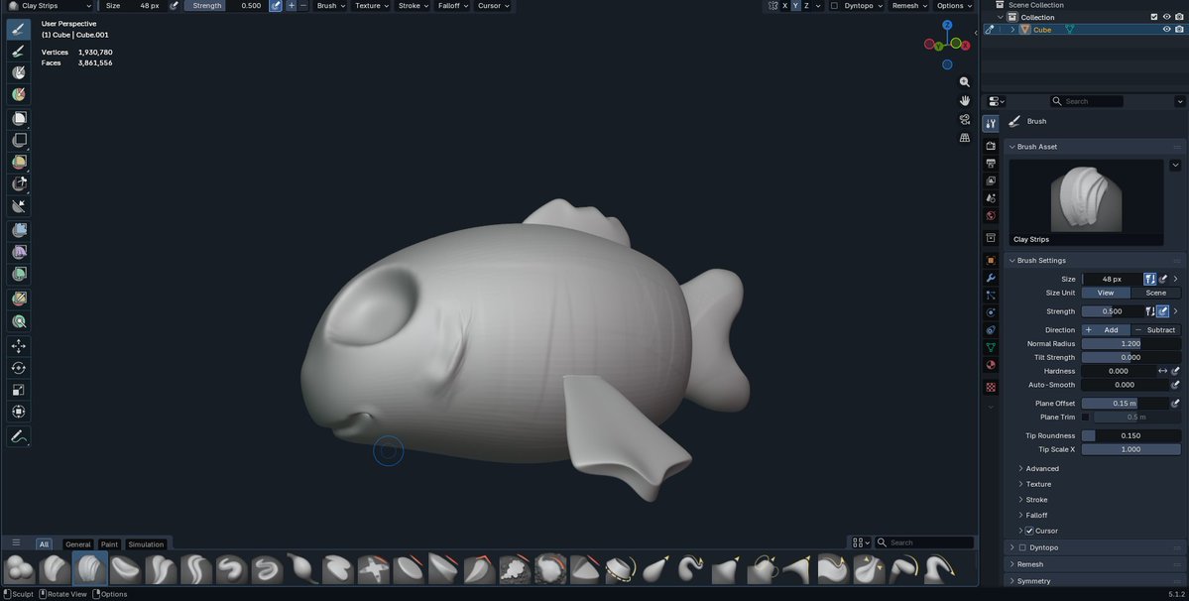Open properties editor type selector icon

pos(996,101)
